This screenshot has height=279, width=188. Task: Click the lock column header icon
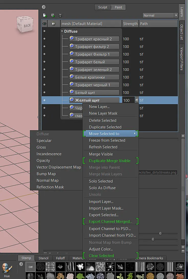(x=53, y=23)
